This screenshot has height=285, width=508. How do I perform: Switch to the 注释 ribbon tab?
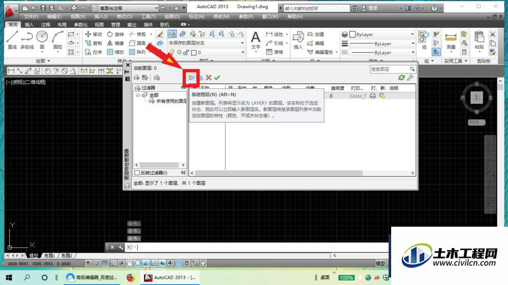point(46,24)
